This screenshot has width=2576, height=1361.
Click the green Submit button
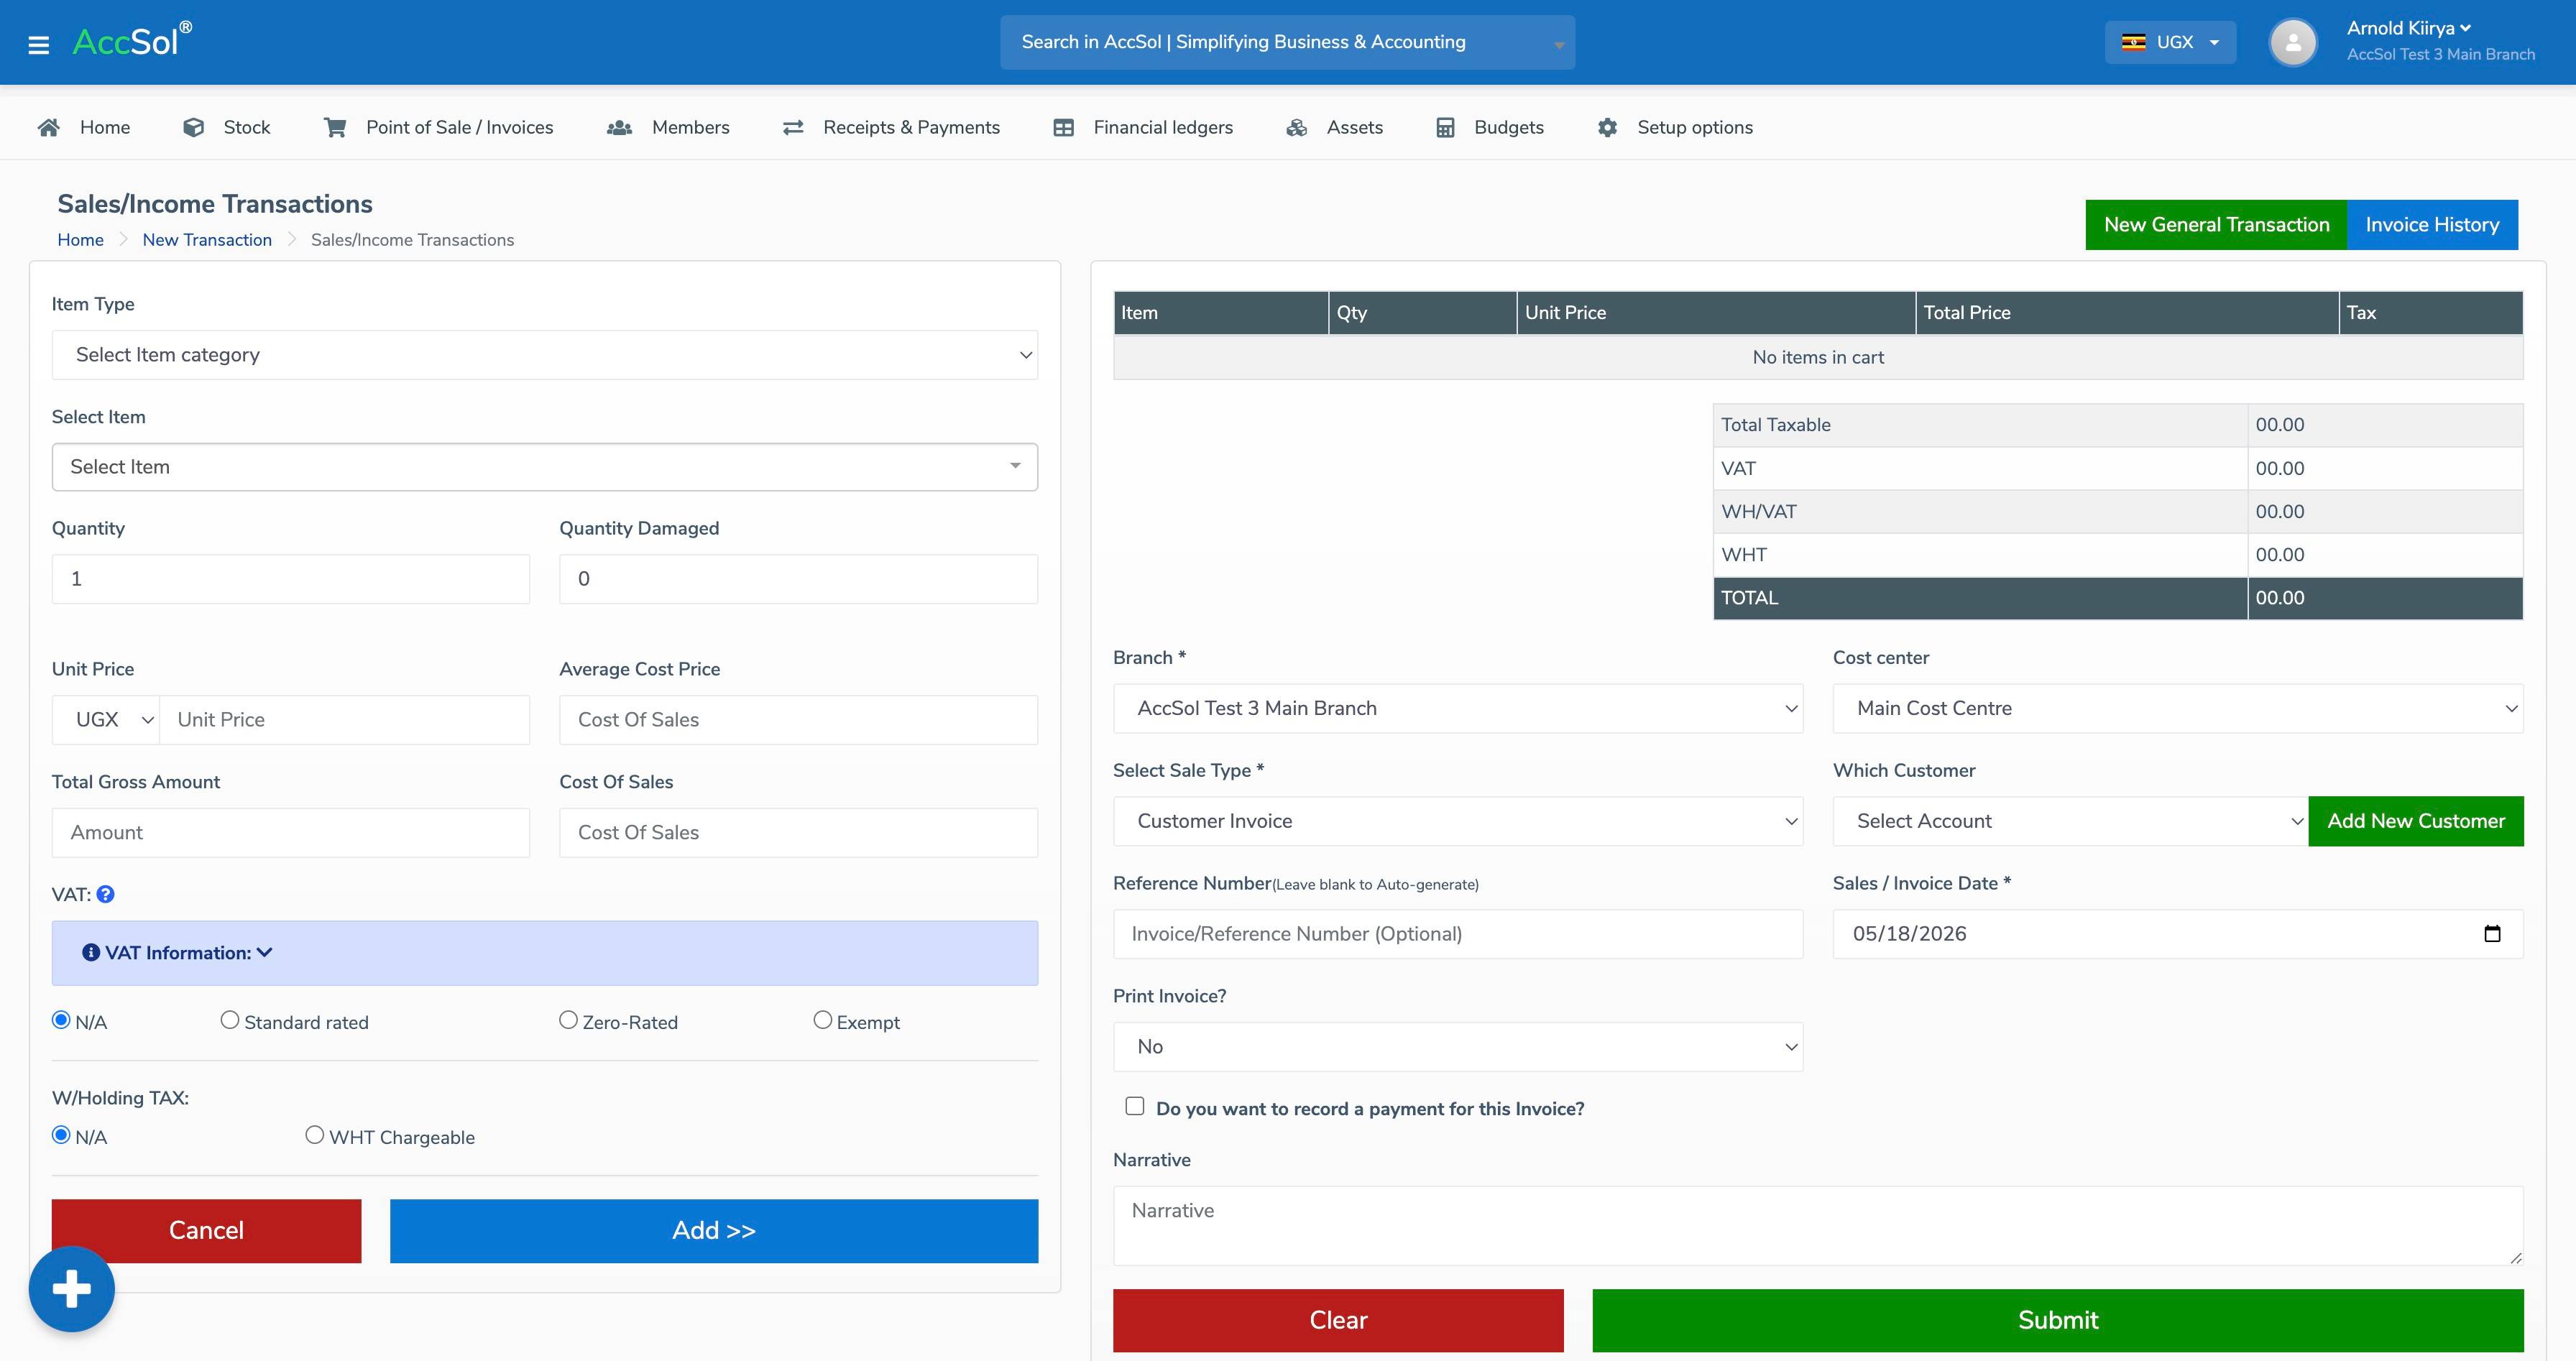click(2058, 1320)
